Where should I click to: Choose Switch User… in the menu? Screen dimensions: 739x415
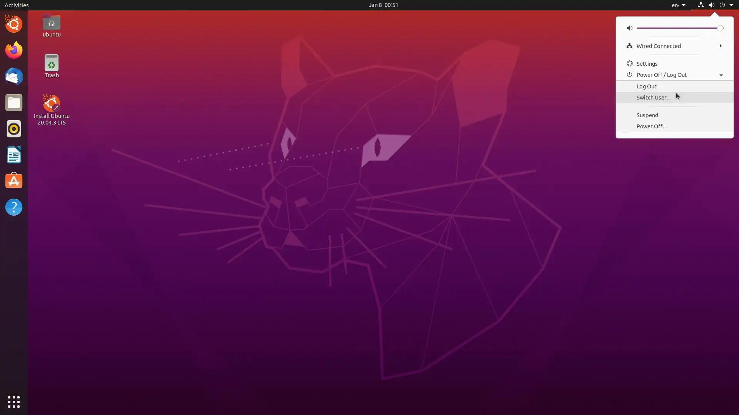click(654, 98)
